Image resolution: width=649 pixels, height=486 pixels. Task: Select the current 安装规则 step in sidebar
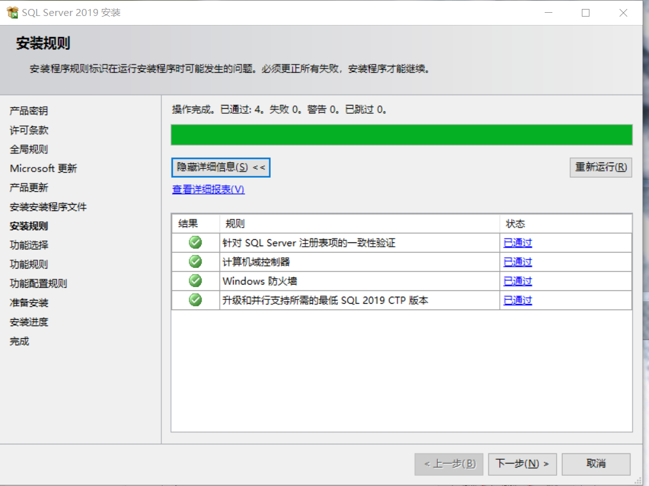[29, 226]
